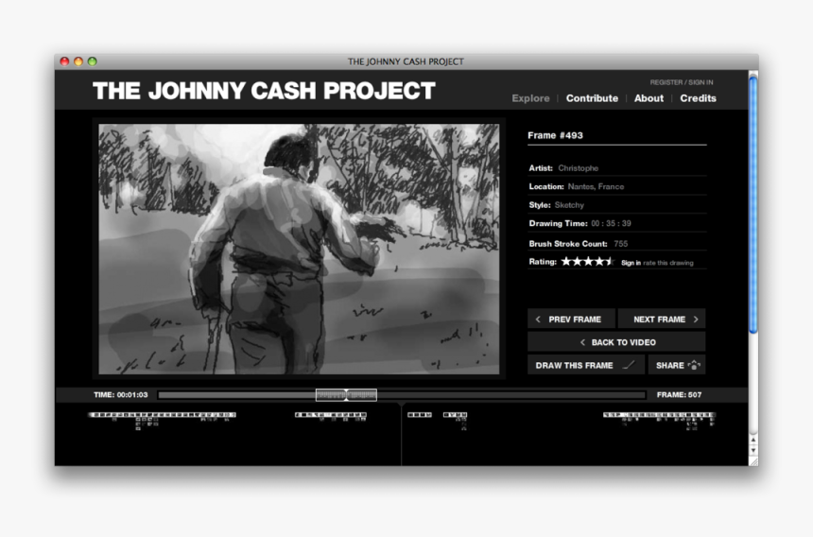Click the scrollbar up arrow
This screenshot has height=537, width=813.
(x=753, y=440)
